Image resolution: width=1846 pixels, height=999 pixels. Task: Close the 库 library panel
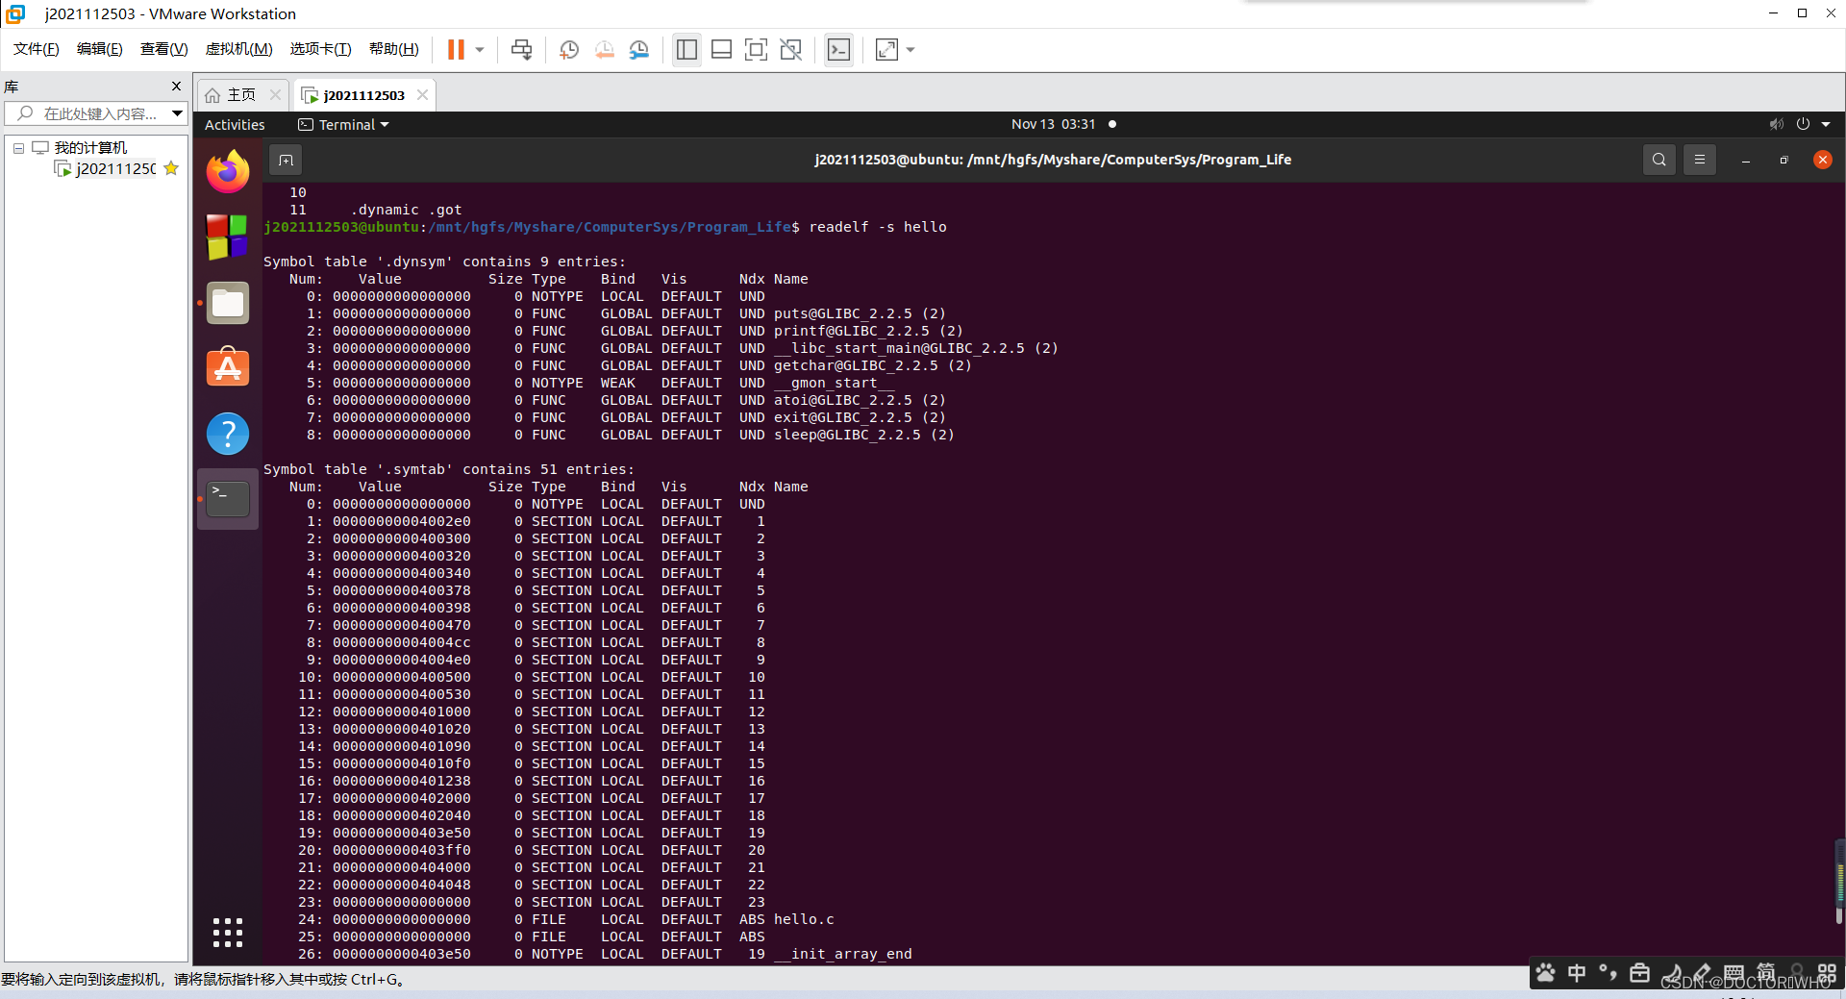pos(176,87)
